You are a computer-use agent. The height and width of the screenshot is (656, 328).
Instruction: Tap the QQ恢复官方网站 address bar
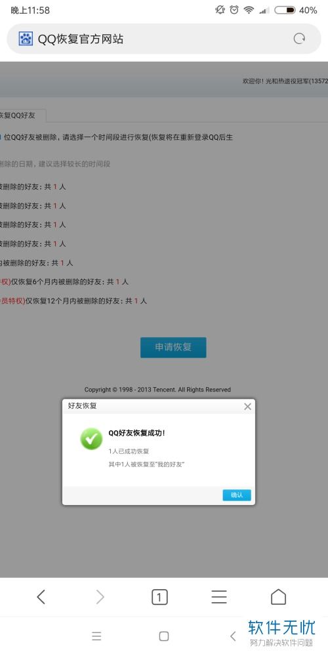point(164,39)
